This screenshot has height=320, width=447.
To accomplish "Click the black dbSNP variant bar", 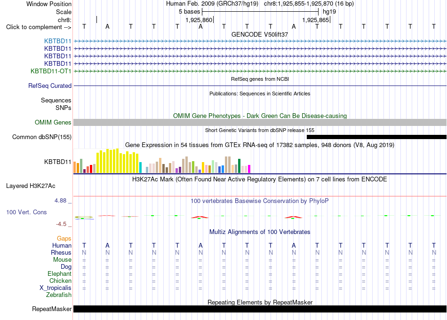I will tap(376, 137).
